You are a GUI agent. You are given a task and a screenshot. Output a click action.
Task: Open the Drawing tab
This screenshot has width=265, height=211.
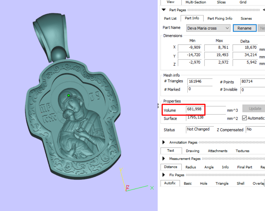[193, 151]
